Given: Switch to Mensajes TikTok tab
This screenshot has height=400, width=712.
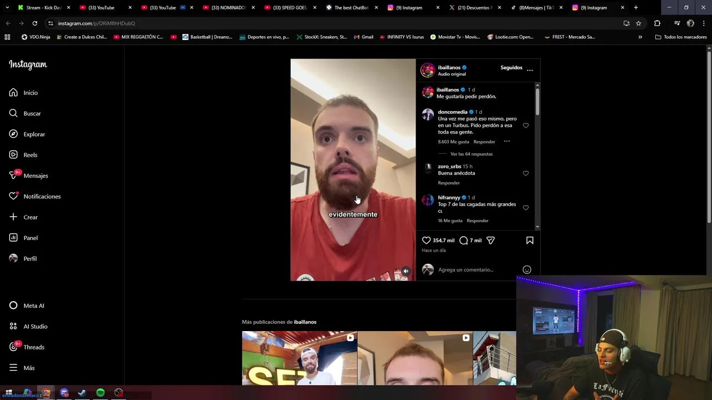Looking at the screenshot, I should tap(536, 8).
